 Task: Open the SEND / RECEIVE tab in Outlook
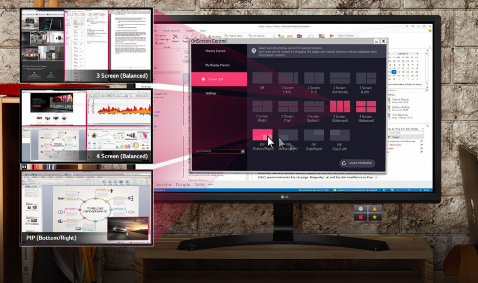(172, 31)
